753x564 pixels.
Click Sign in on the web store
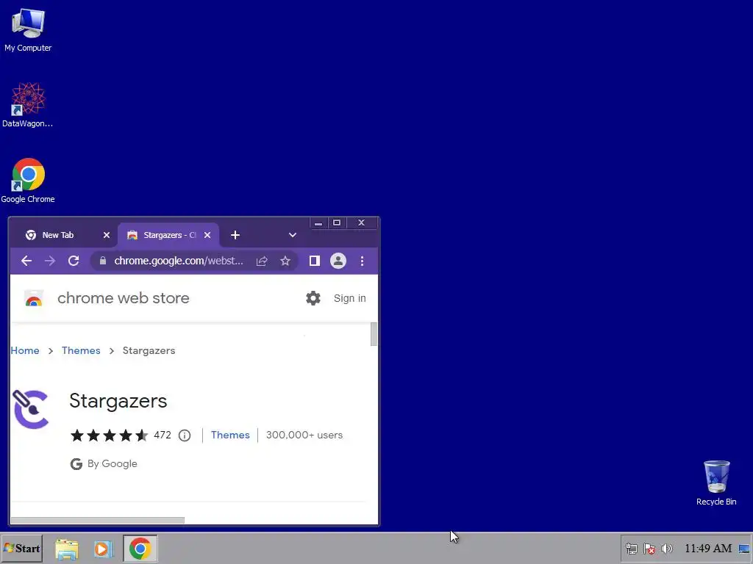click(349, 298)
